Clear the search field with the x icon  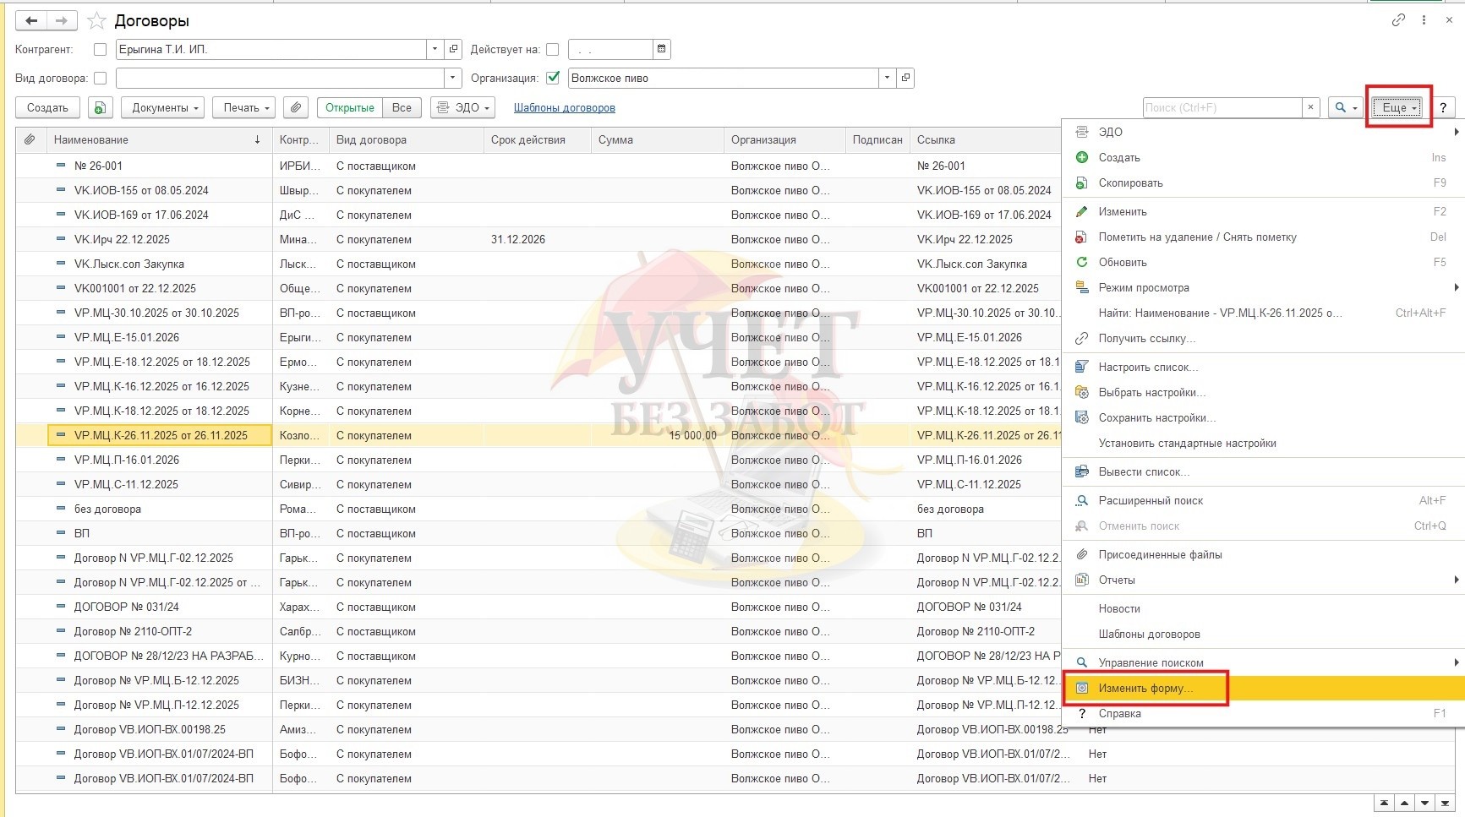click(1310, 108)
